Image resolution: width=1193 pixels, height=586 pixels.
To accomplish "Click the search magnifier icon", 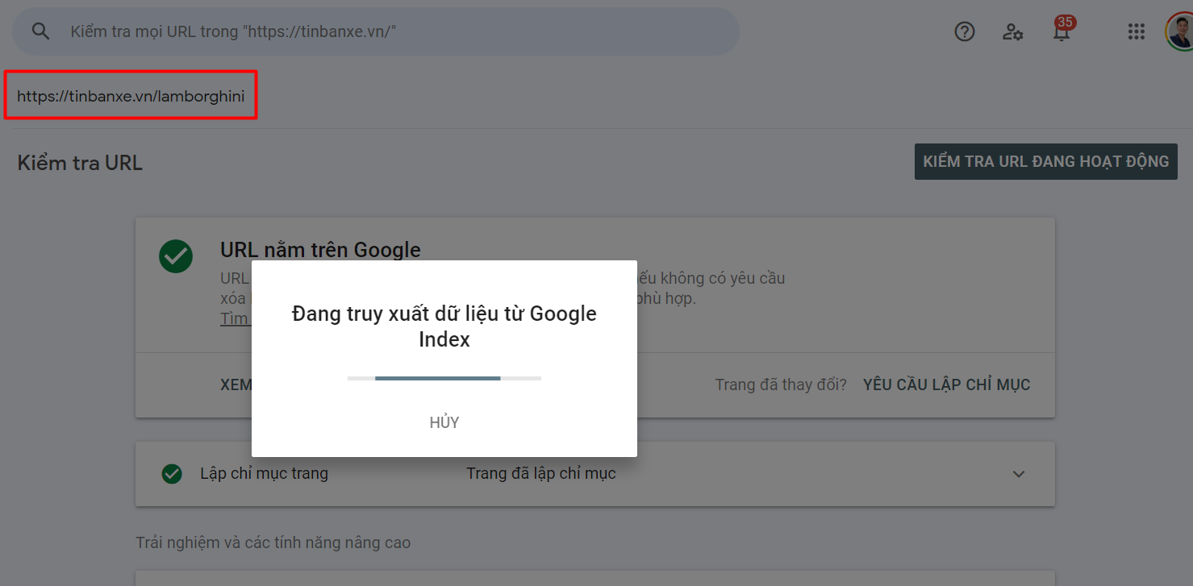I will (x=40, y=31).
